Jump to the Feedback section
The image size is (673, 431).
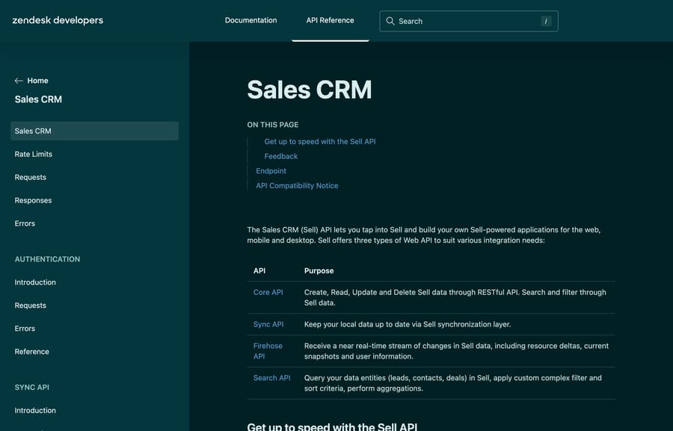click(280, 156)
